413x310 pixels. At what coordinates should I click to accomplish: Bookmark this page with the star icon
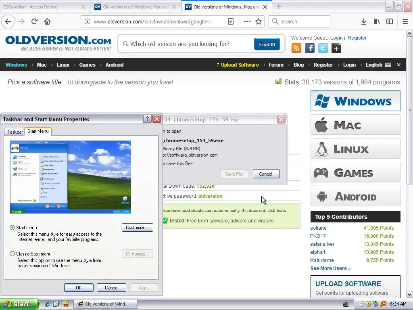pos(259,22)
